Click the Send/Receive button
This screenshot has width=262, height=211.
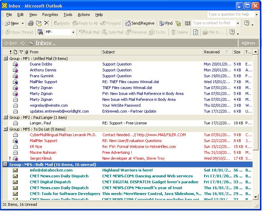click(140, 24)
